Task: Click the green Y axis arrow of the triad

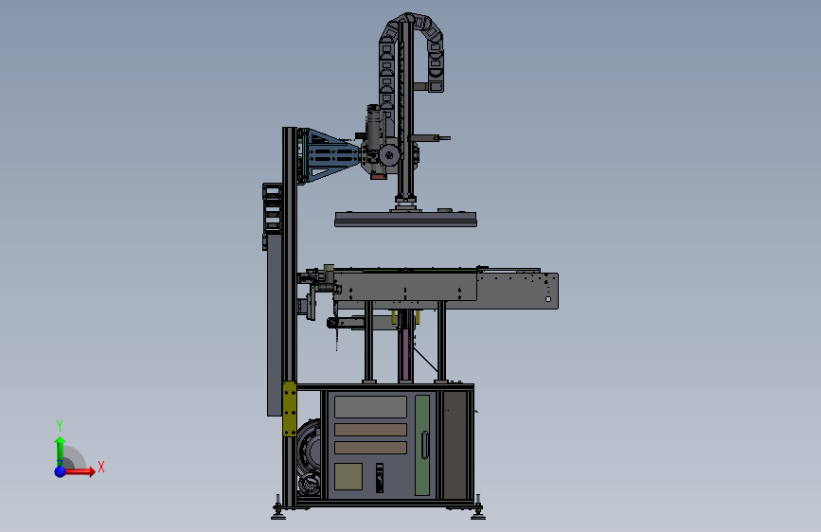Action: pyautogui.click(x=61, y=452)
